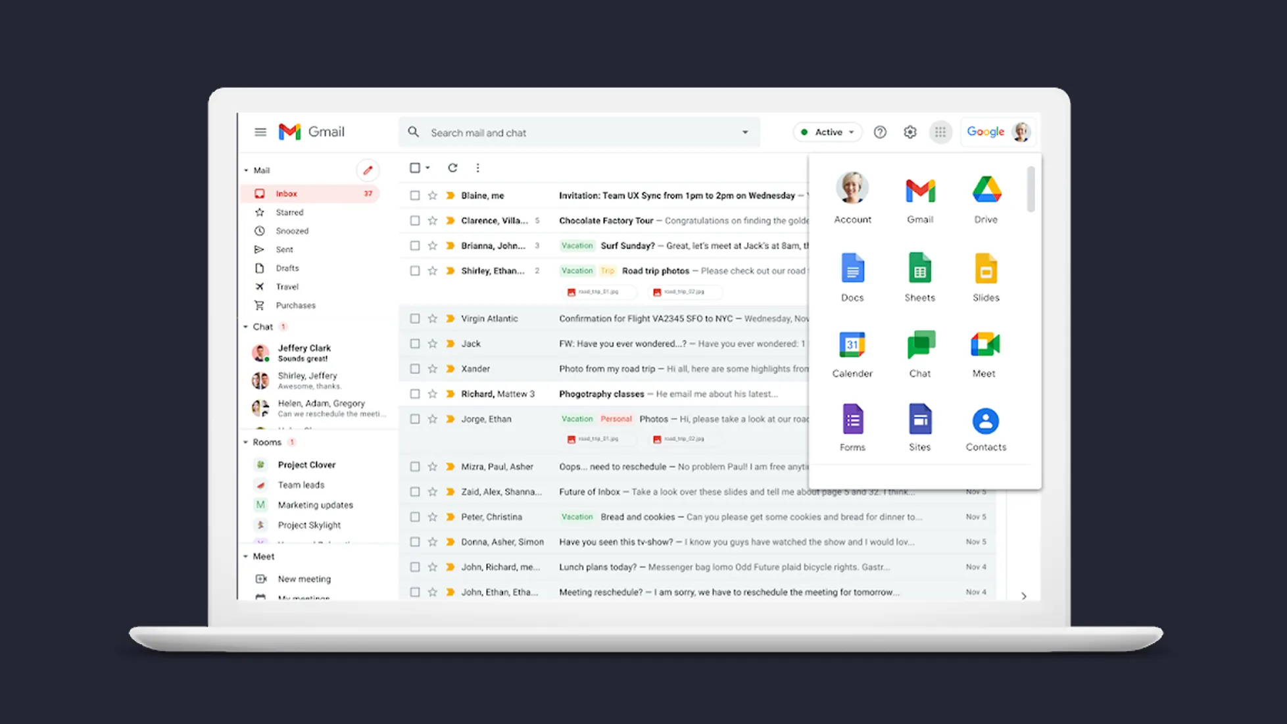Open Forms from the apps panel
The height and width of the screenshot is (724, 1287).
click(852, 428)
